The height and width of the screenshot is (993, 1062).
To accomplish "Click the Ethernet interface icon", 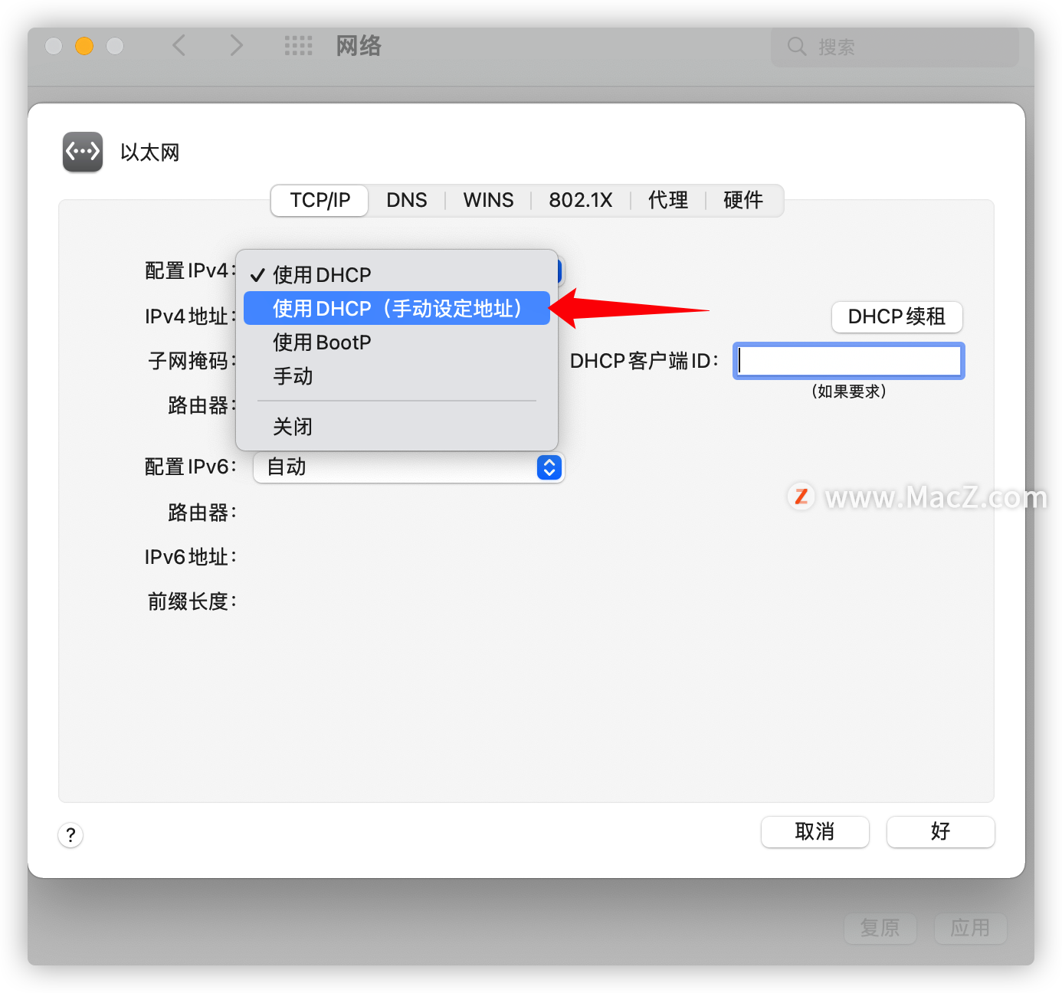I will (x=83, y=152).
